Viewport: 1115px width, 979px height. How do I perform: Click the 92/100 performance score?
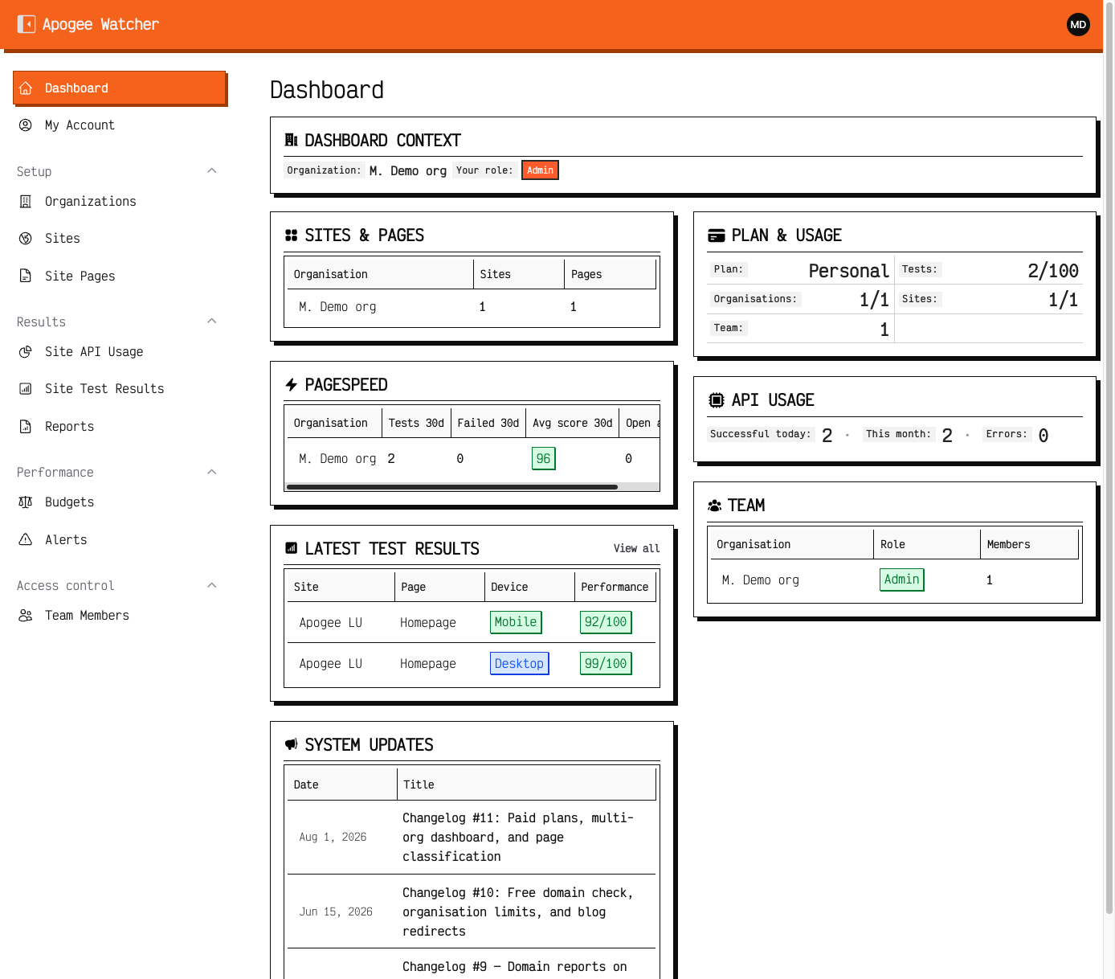[x=606, y=622]
